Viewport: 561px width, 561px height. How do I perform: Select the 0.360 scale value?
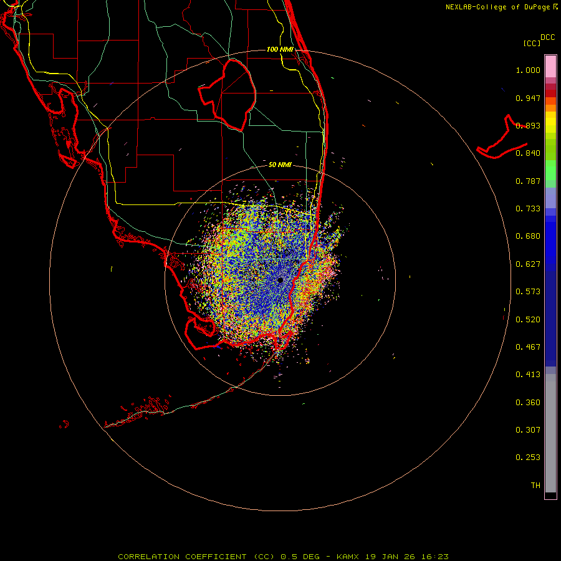[528, 403]
